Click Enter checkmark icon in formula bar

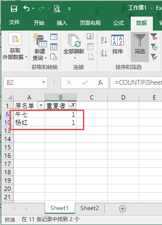pyautogui.click(x=85, y=83)
